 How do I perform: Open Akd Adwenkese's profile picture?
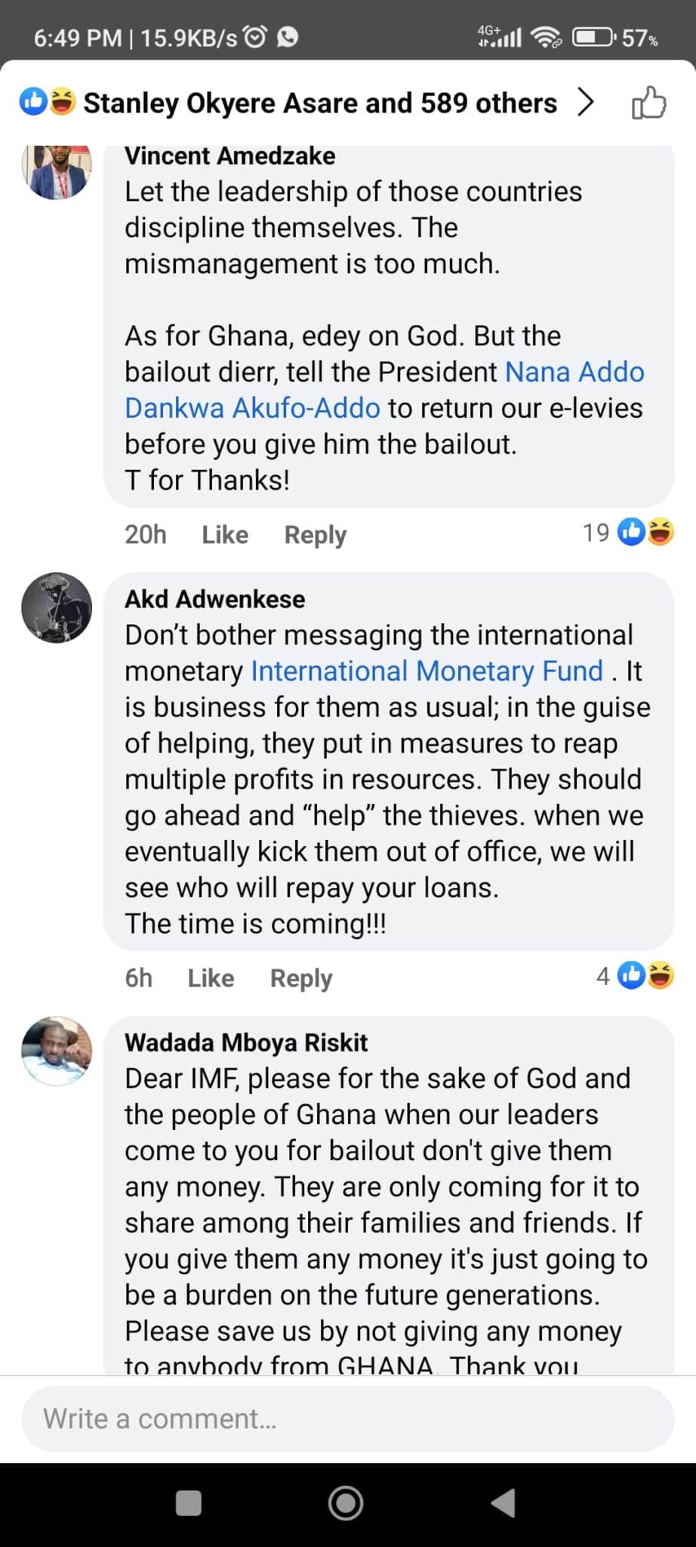pos(57,608)
